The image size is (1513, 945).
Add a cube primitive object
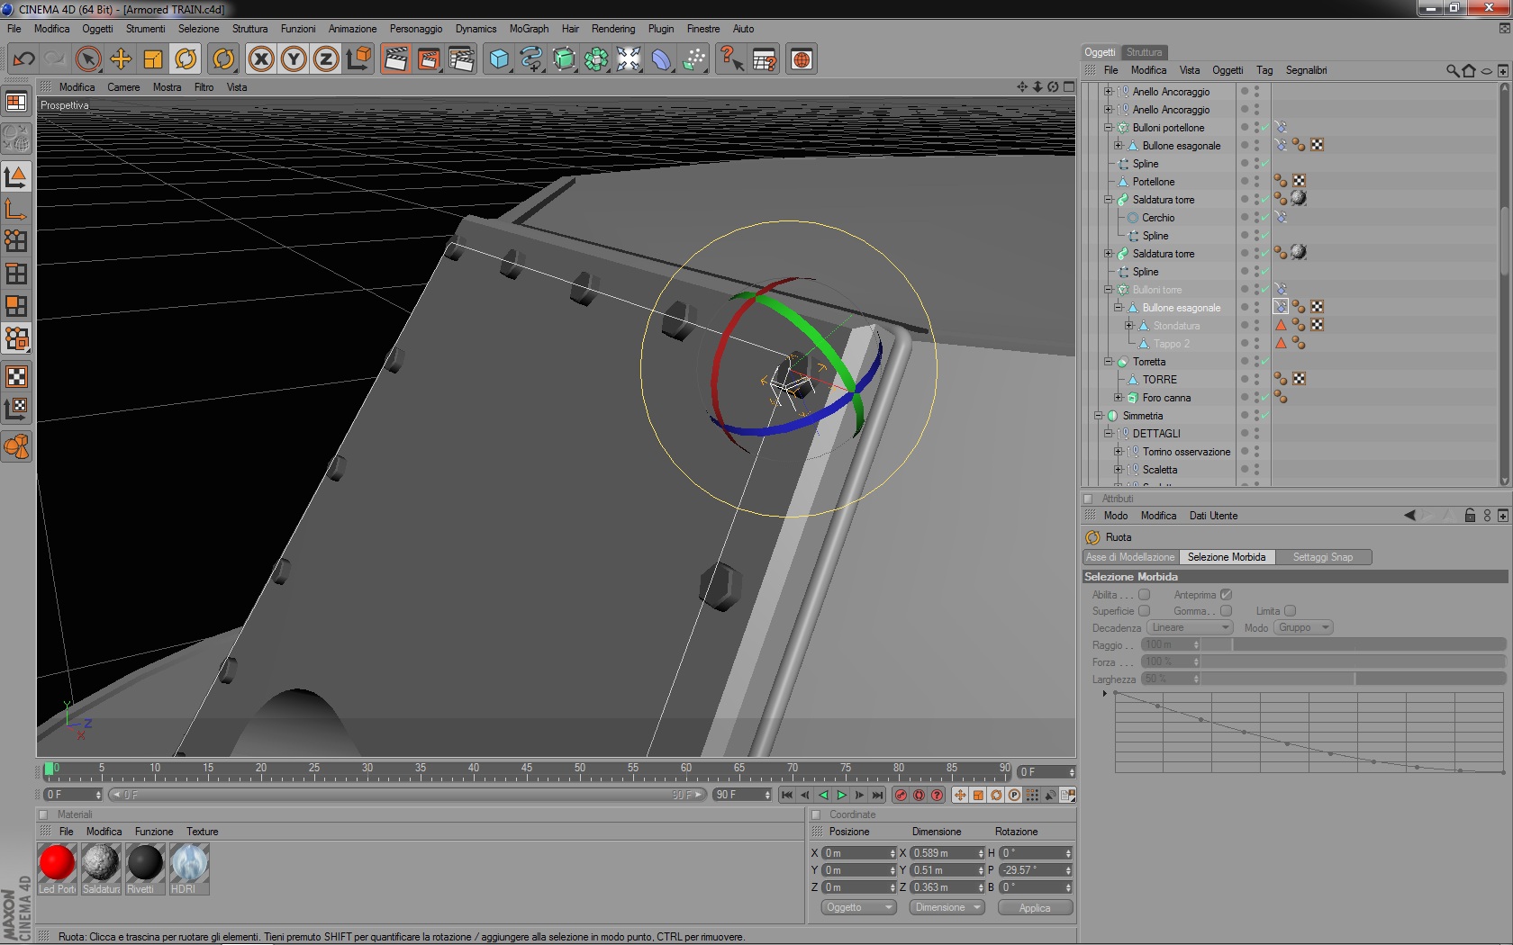point(499,59)
